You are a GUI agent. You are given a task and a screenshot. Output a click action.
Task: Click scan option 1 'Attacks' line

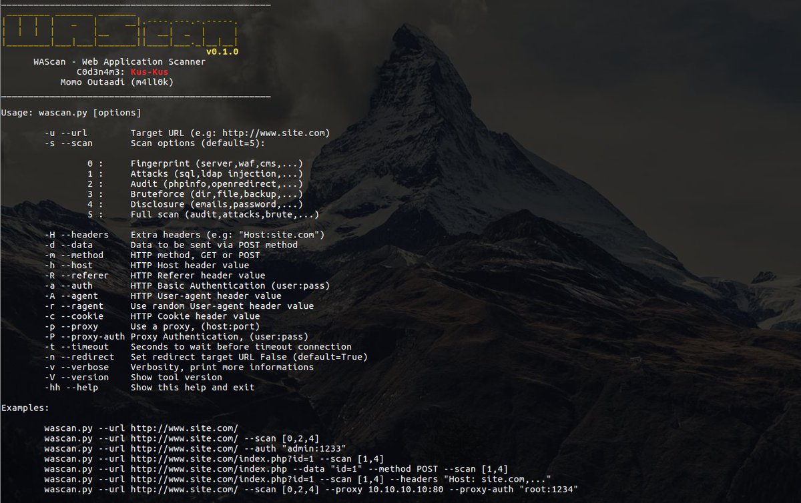coord(195,173)
